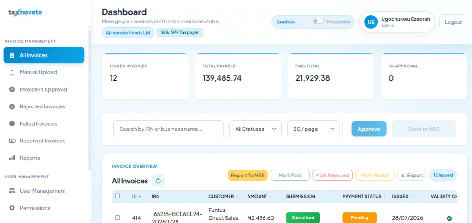Viewport: 472px width, 223px height.
Task: Click the Rejected Invoices cross icon
Action: click(12, 106)
